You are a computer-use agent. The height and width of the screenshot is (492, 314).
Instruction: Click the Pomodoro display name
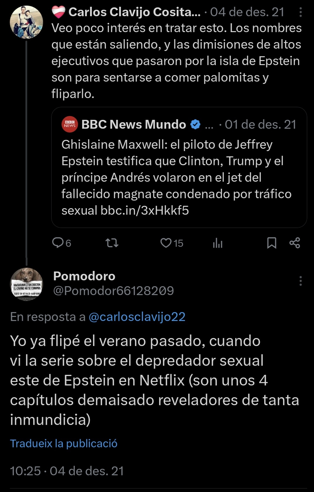coord(84,276)
